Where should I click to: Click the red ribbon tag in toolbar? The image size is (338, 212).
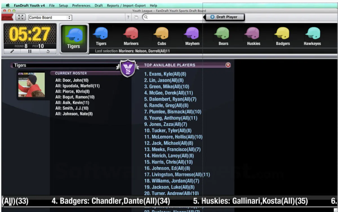[x=7, y=17]
